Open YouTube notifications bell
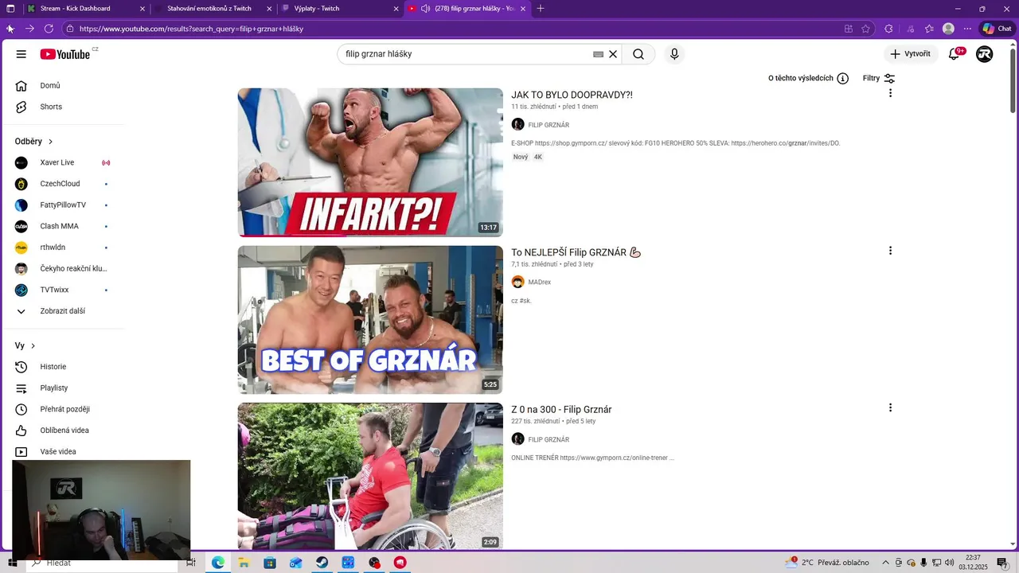Image resolution: width=1019 pixels, height=573 pixels. pyautogui.click(x=955, y=54)
